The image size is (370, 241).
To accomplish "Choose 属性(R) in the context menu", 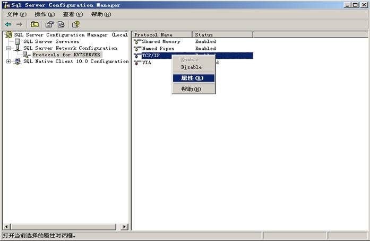I will 192,78.
